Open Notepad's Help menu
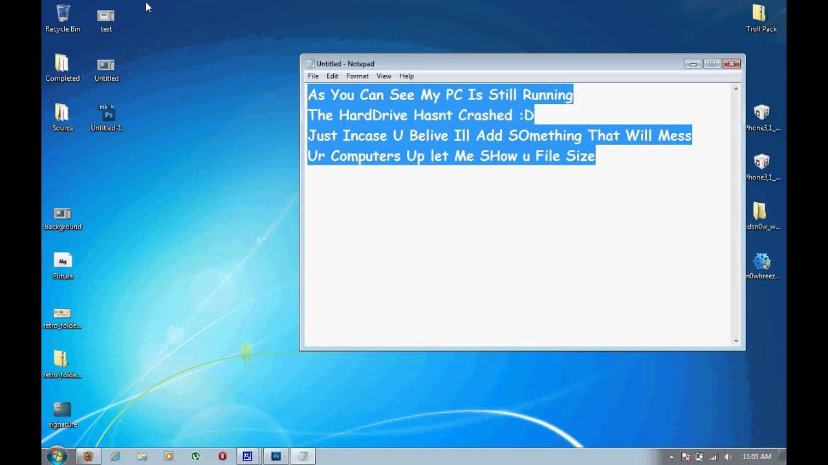This screenshot has height=465, width=828. pos(406,76)
